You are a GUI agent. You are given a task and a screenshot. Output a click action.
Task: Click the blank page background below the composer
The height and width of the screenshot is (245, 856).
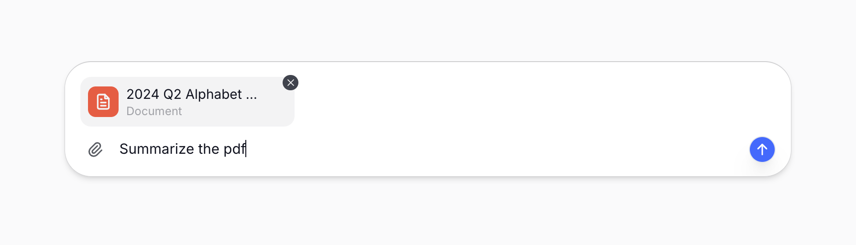428,213
